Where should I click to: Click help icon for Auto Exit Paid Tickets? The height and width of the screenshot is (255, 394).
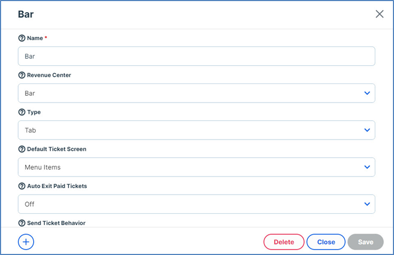(22, 186)
